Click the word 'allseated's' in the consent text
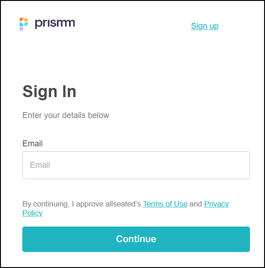This screenshot has width=265, height=268. click(x=123, y=204)
